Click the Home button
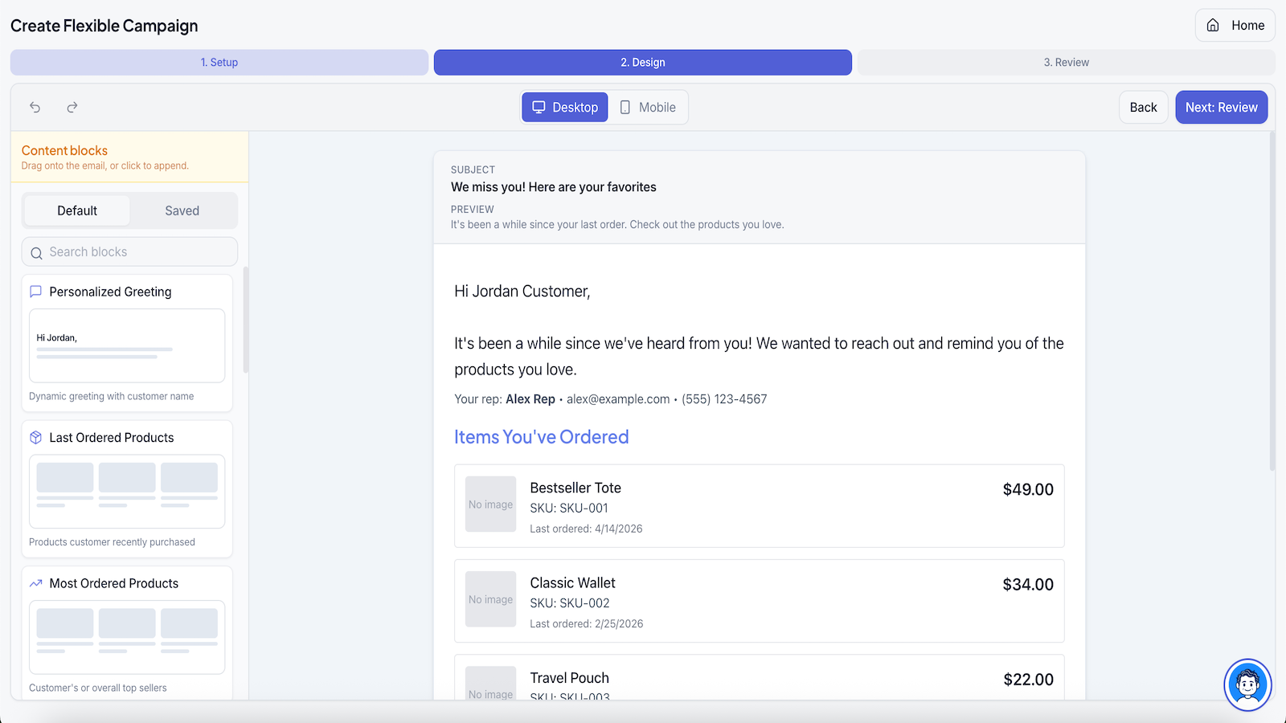The width and height of the screenshot is (1286, 723). pyautogui.click(x=1235, y=25)
